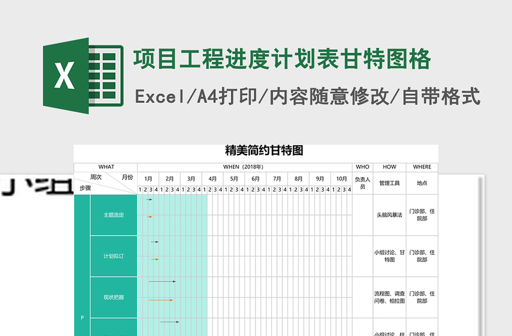Select the 9月 month cell

coord(320,179)
